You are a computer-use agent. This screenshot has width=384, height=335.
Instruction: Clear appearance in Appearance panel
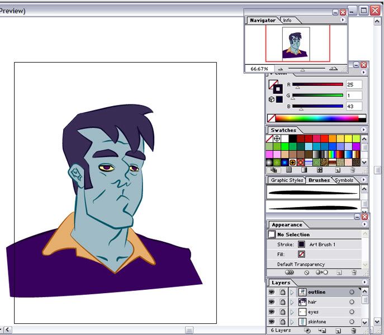(x=306, y=272)
